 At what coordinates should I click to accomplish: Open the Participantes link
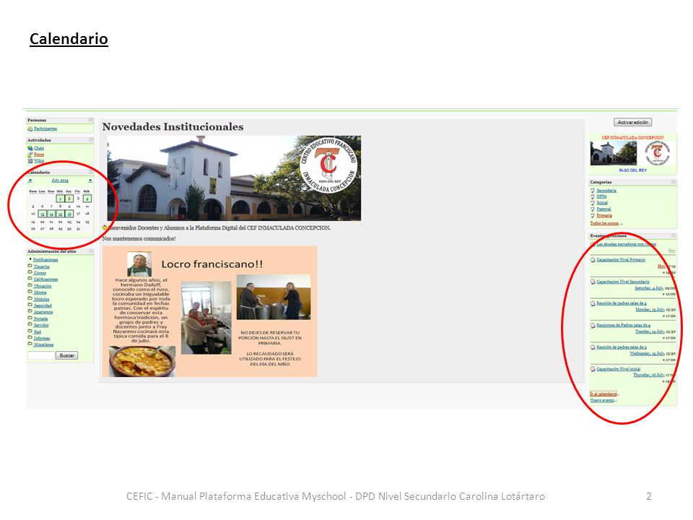coord(45,129)
